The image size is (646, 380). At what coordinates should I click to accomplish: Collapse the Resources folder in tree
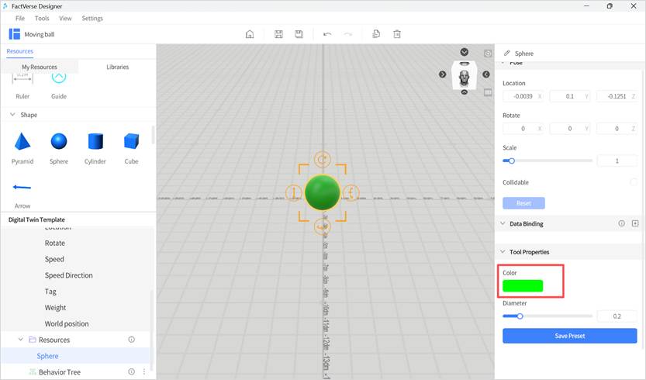point(21,340)
